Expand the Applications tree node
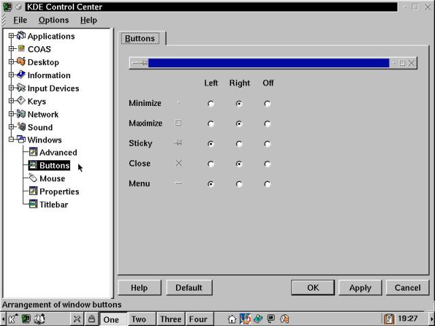435x326 pixels. [12, 36]
